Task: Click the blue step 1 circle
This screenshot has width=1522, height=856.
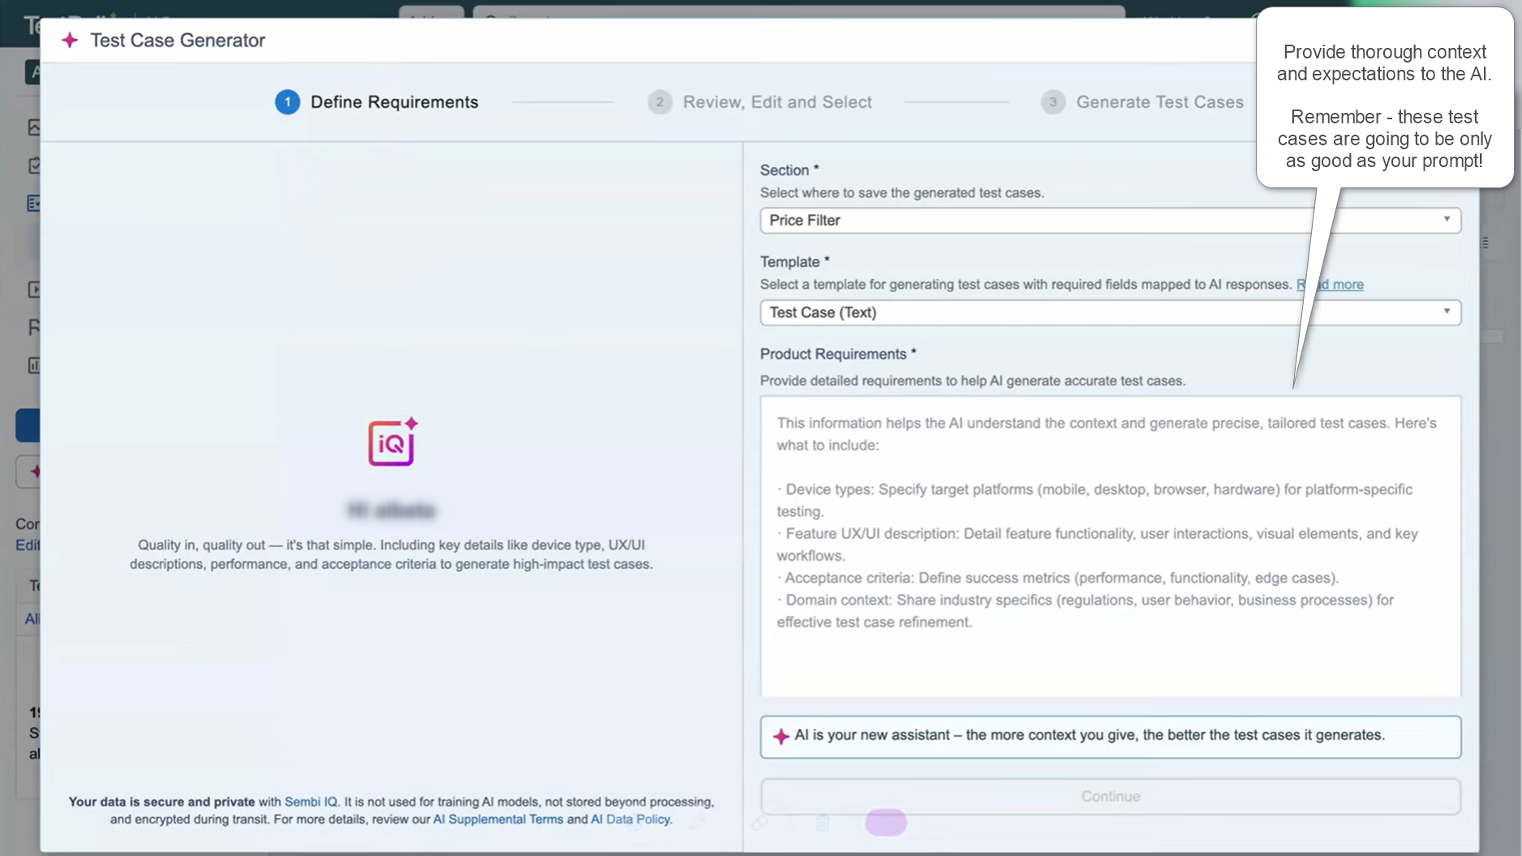Action: point(287,102)
